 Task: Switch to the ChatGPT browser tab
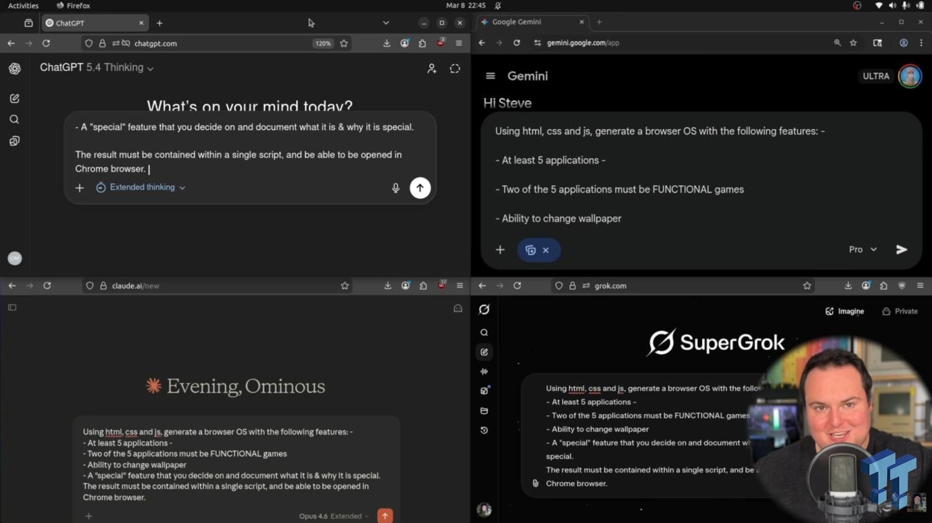[x=93, y=23]
